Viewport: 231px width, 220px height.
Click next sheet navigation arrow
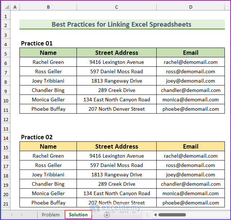[22, 215]
